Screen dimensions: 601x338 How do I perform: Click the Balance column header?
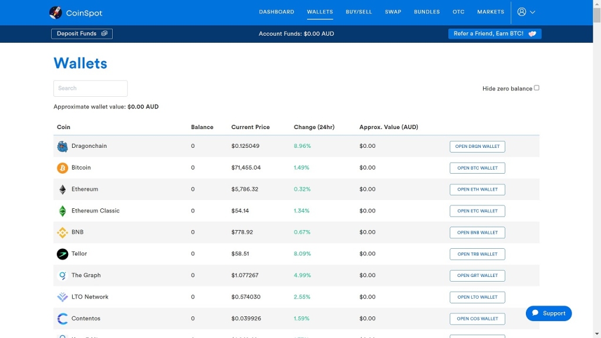click(x=202, y=127)
